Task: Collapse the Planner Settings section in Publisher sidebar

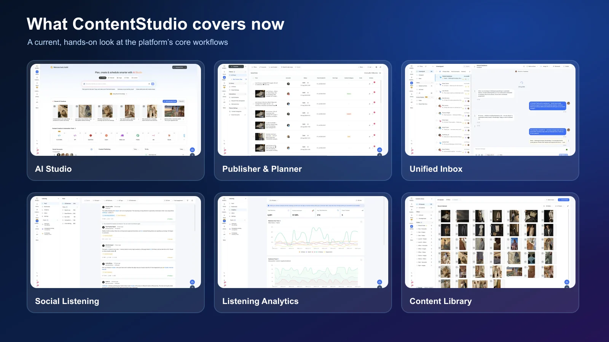Action: click(x=245, y=108)
